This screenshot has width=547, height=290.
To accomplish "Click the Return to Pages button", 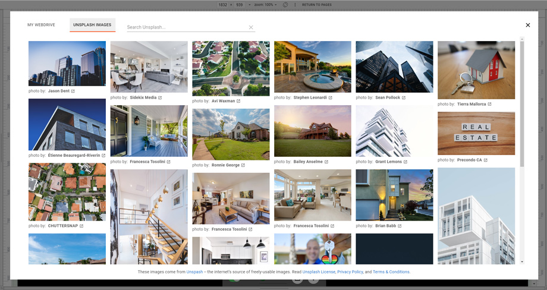I will (x=316, y=4).
